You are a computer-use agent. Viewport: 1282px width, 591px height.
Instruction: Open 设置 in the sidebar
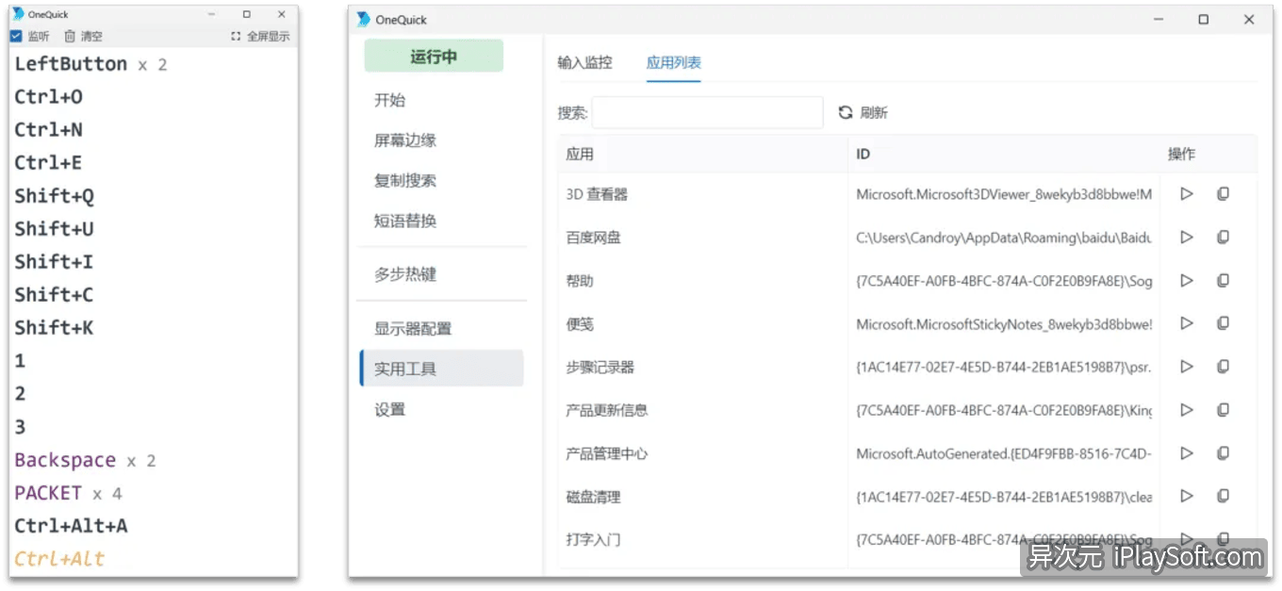coord(389,409)
